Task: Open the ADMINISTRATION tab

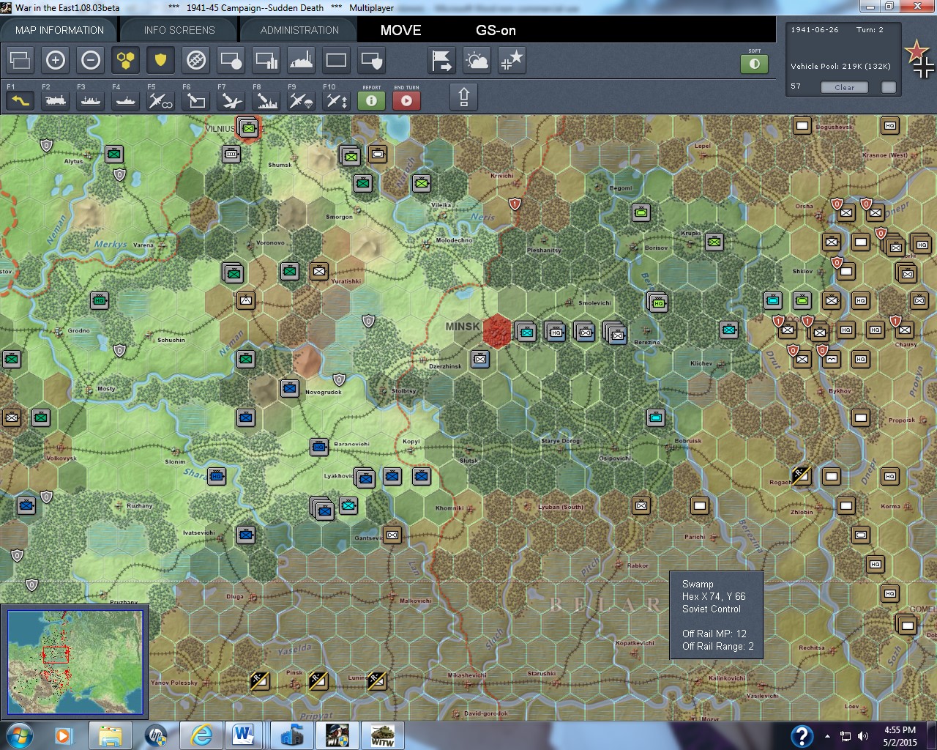Action: point(299,30)
